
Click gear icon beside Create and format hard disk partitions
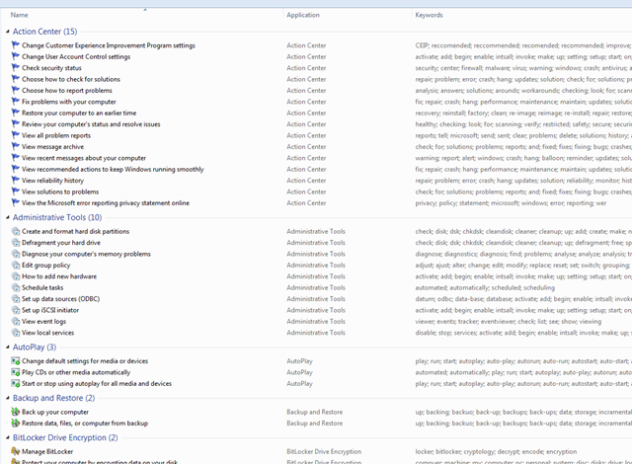coord(16,231)
